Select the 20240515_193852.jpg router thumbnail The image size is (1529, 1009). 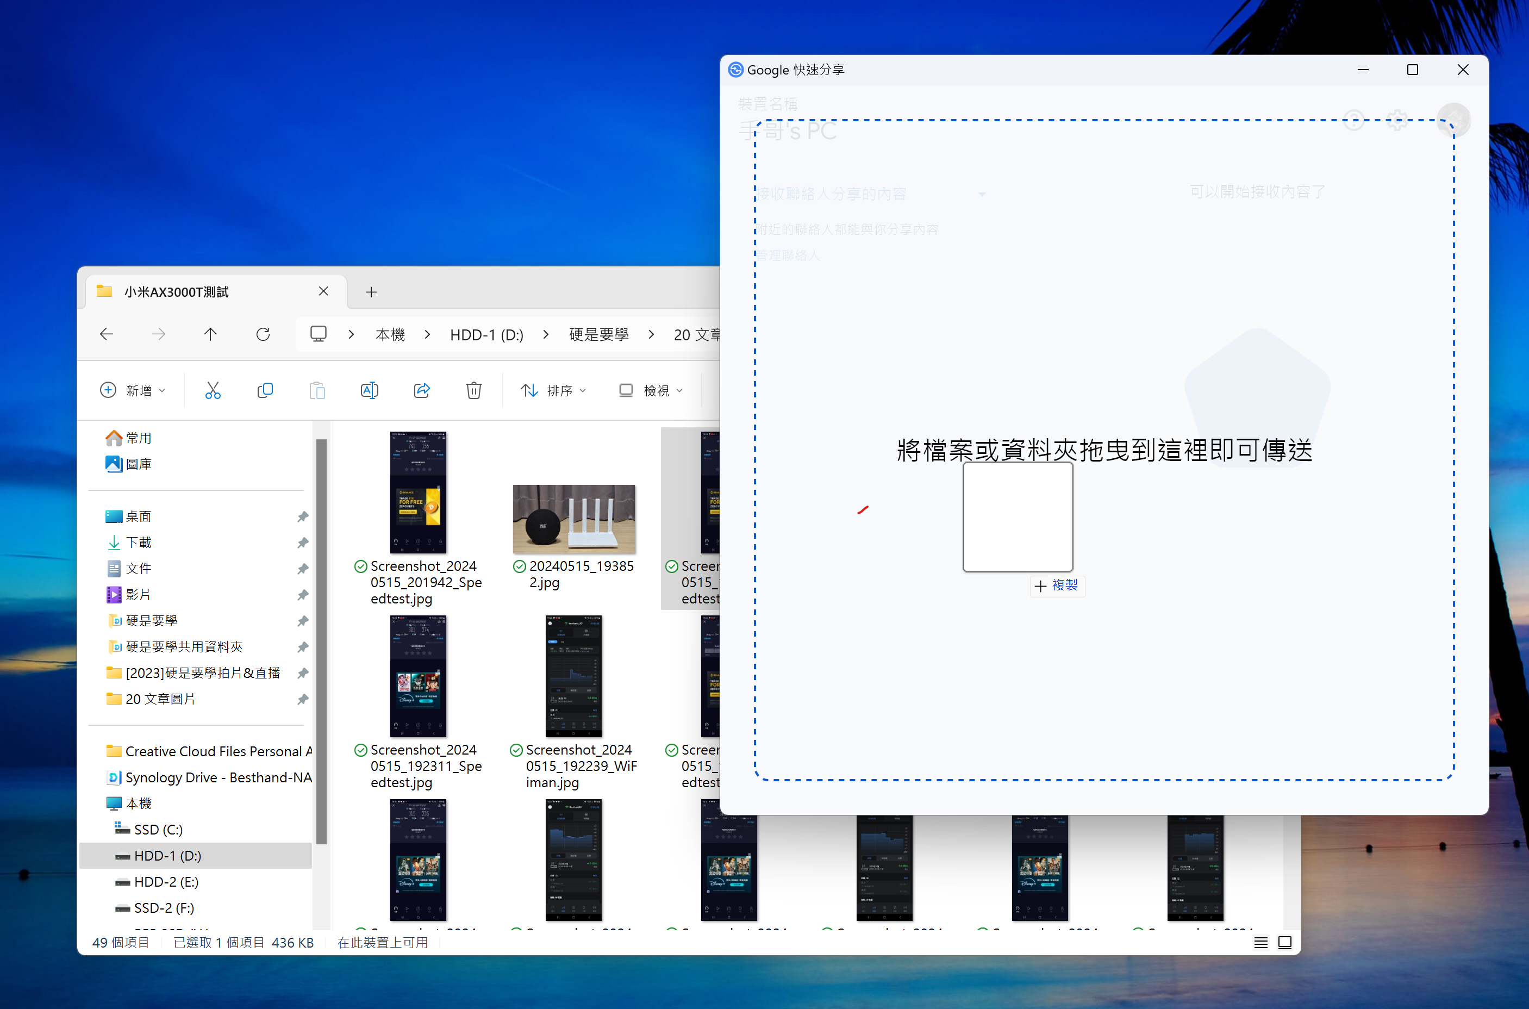tap(573, 519)
